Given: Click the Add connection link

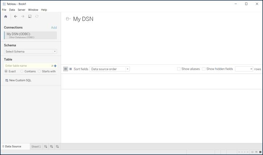Looking at the screenshot, I should (54, 28).
